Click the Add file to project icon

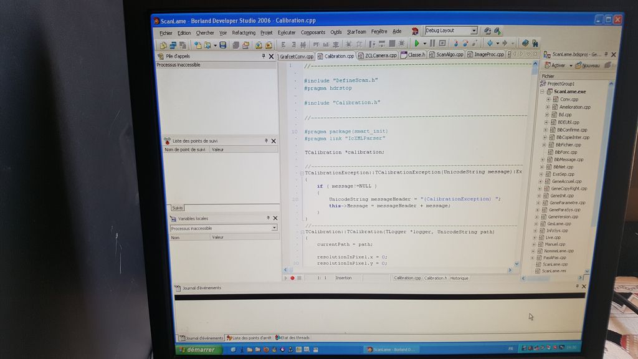click(259, 45)
